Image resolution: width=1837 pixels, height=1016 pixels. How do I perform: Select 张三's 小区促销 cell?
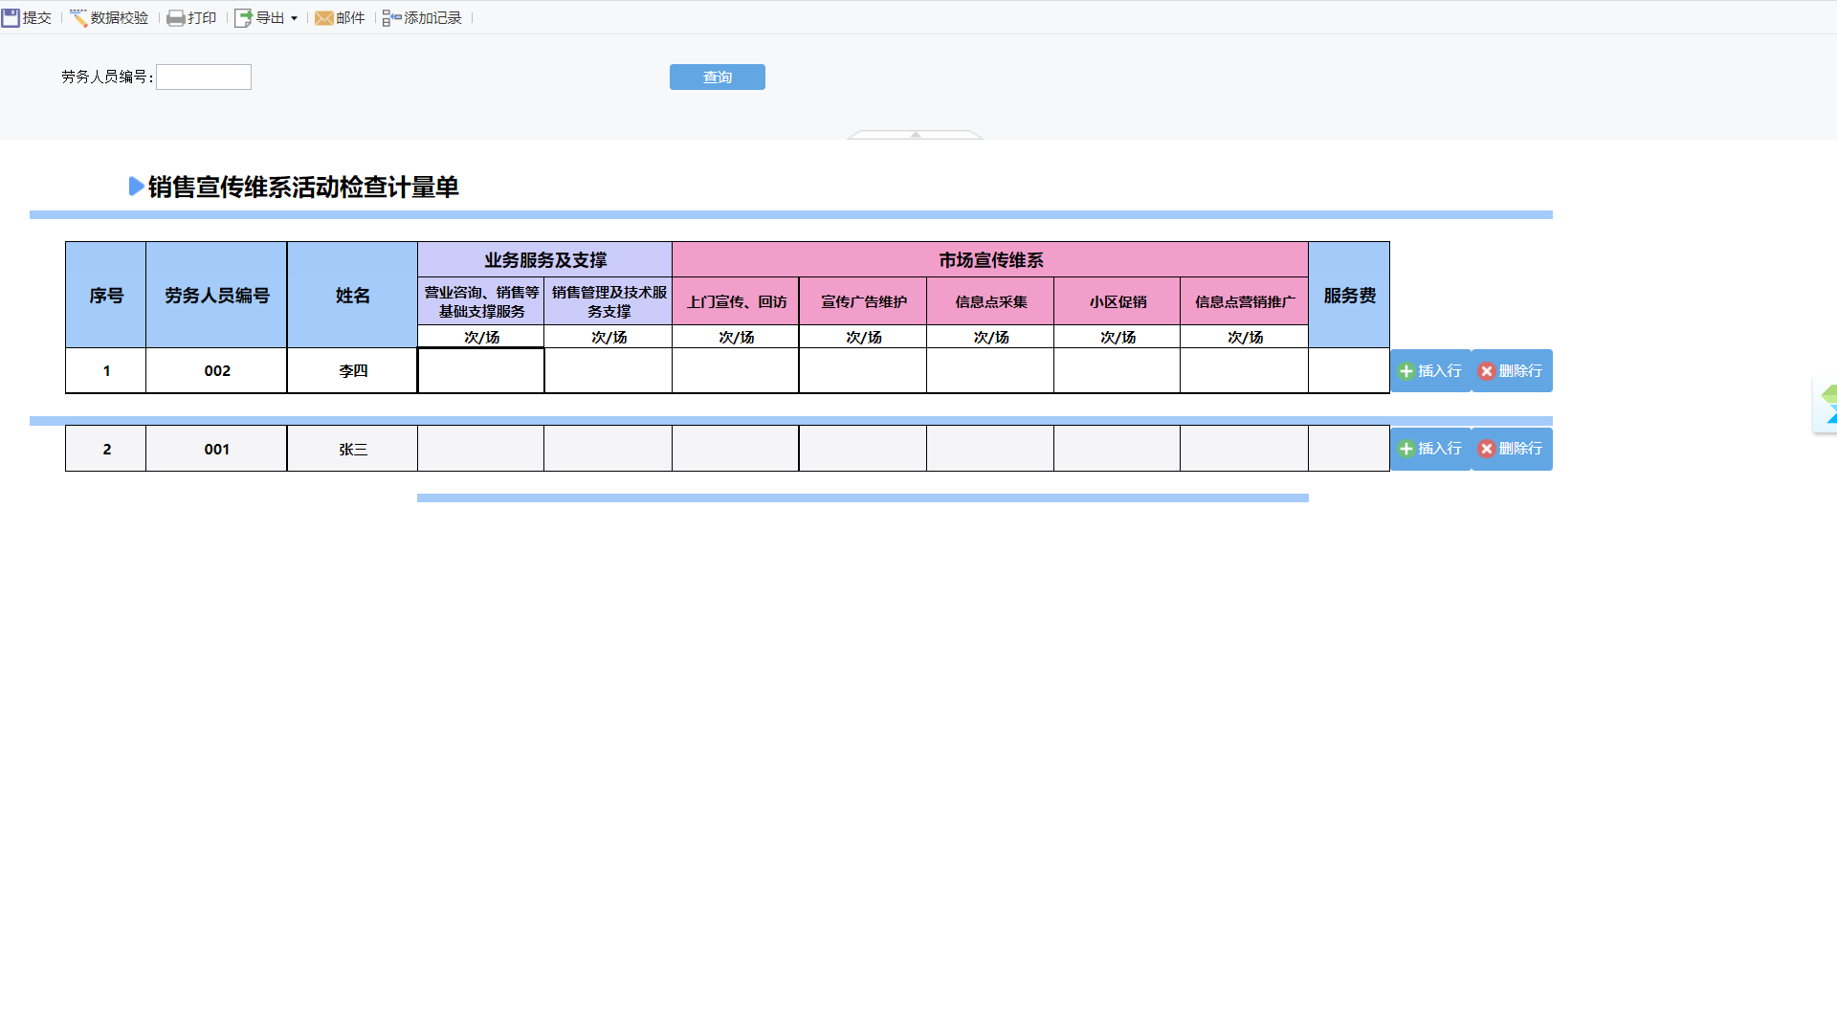pos(1118,449)
